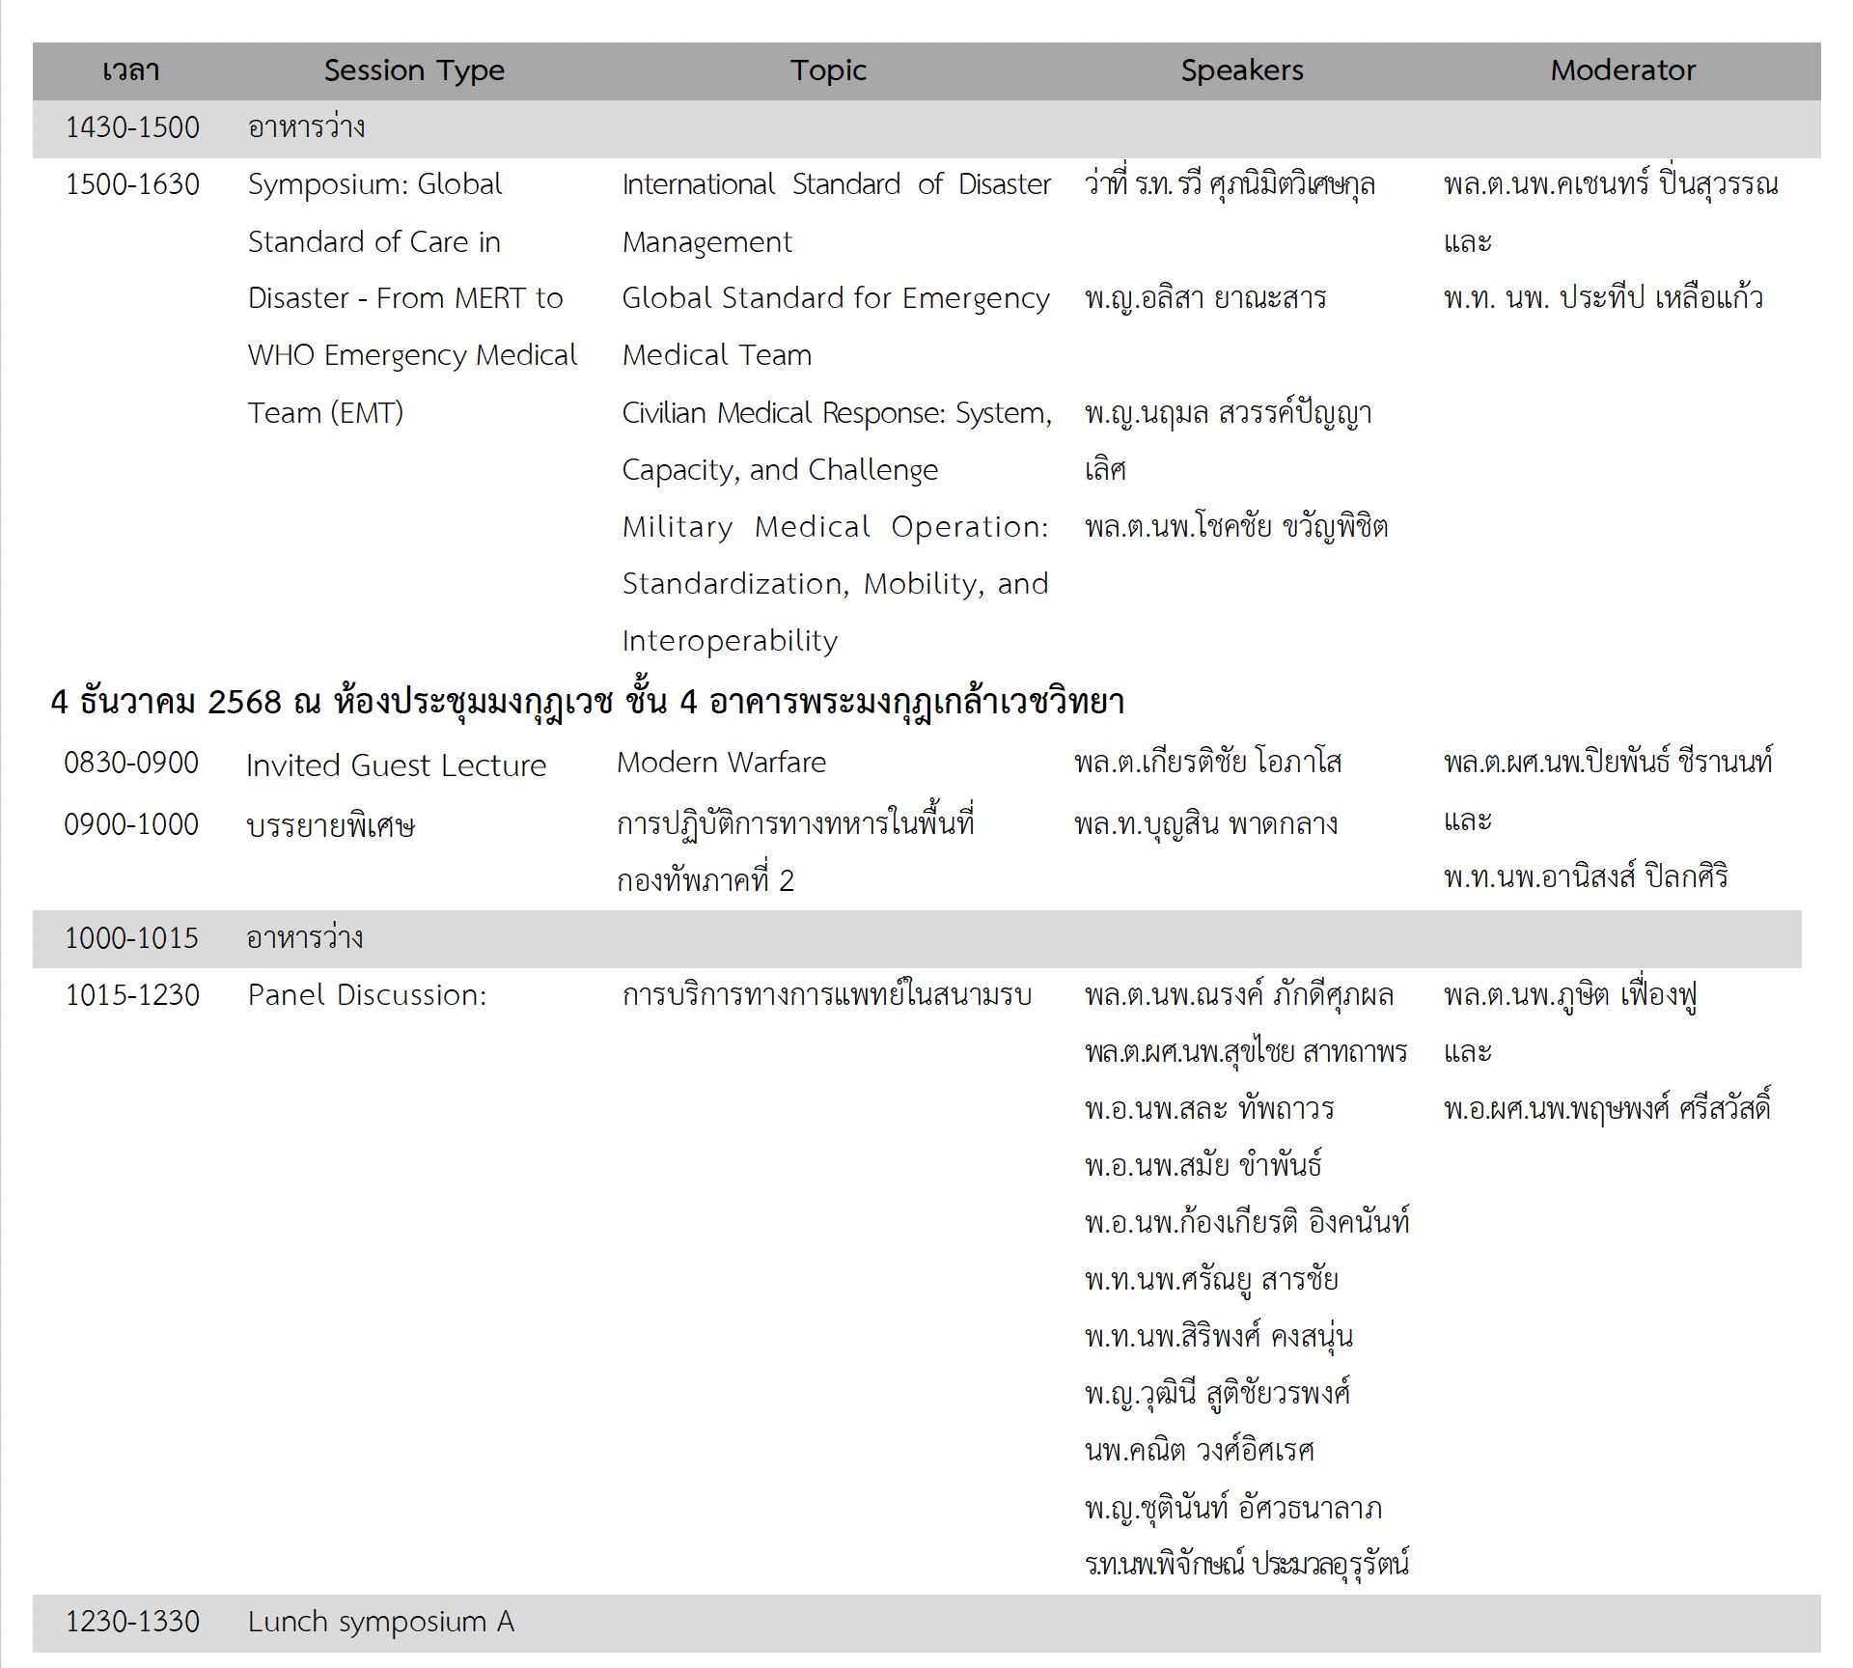This screenshot has height=1668, width=1853.
Task: Select moderator "พ.ท.นพ.อานิสงส์ ปิลกศิริ"
Action: tap(1586, 876)
